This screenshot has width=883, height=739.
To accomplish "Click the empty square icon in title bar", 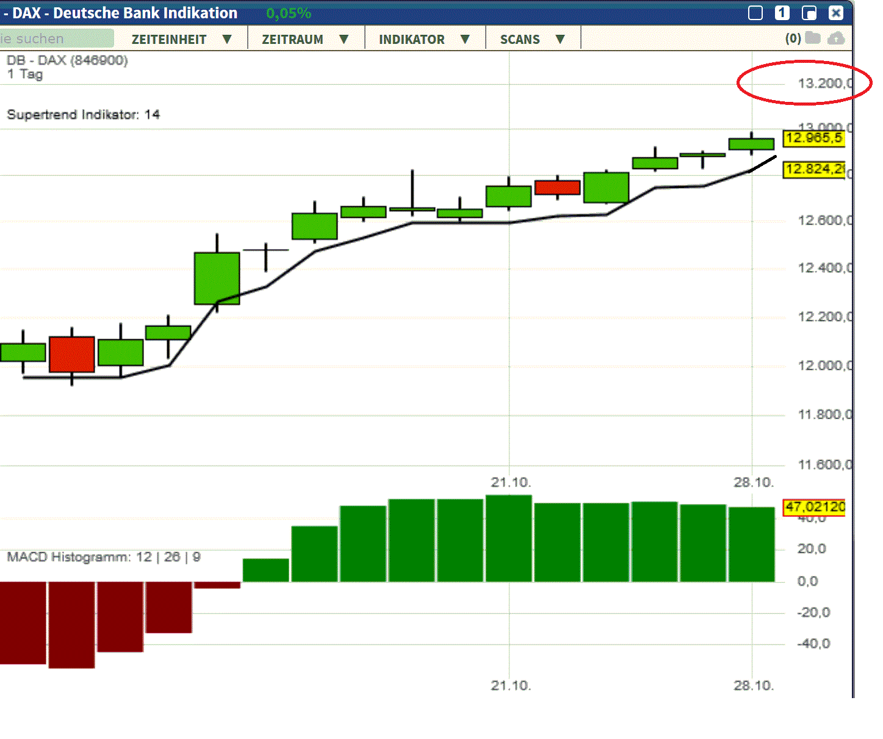I will (755, 13).
